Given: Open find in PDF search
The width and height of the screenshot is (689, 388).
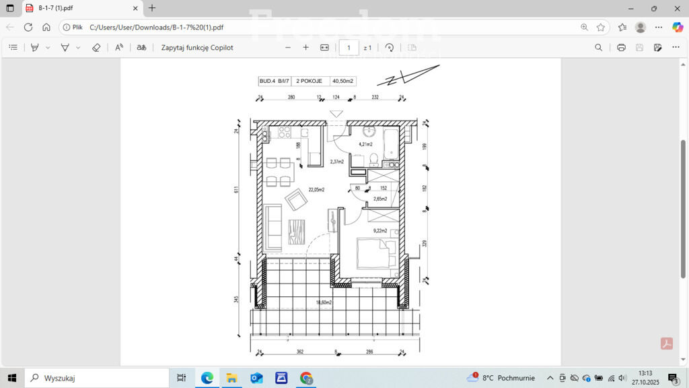Looking at the screenshot, I should 599,48.
